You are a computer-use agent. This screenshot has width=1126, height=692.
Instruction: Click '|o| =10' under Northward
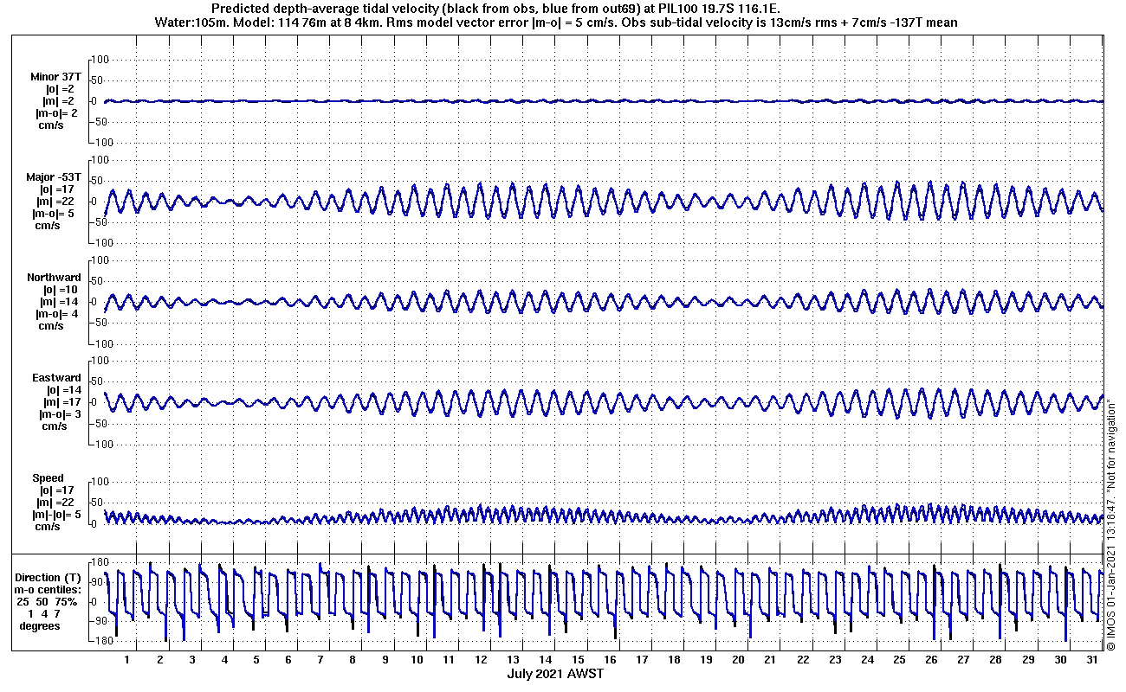pyautogui.click(x=61, y=290)
